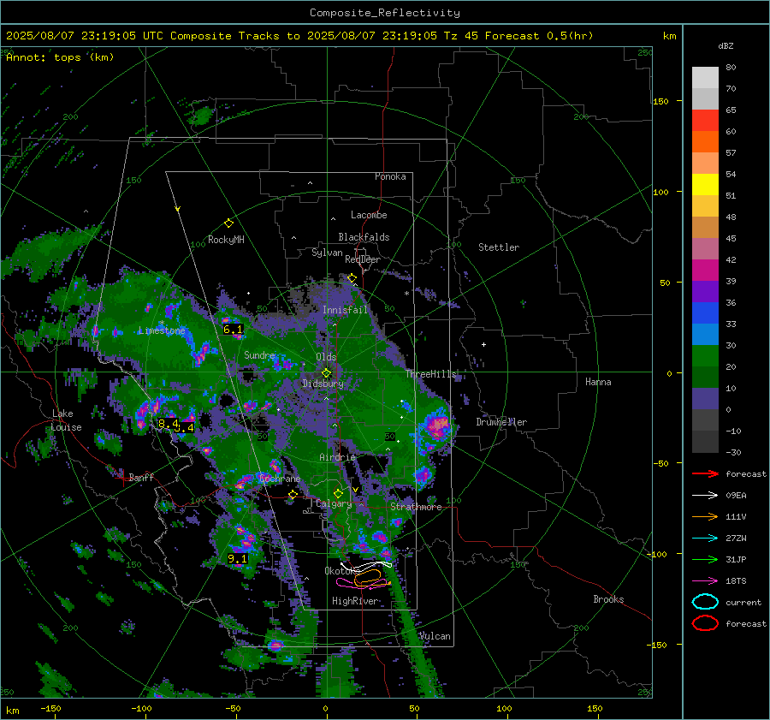Screen dimensions: 770x720
Task: Pick the slate purple 10 dBZ swatch
Action: [705, 398]
